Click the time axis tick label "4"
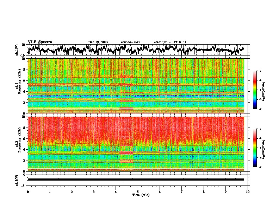The width and height of the screenshot is (279, 215). 116,192
